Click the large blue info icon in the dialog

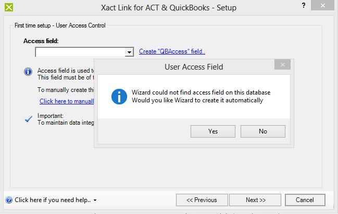(119, 97)
